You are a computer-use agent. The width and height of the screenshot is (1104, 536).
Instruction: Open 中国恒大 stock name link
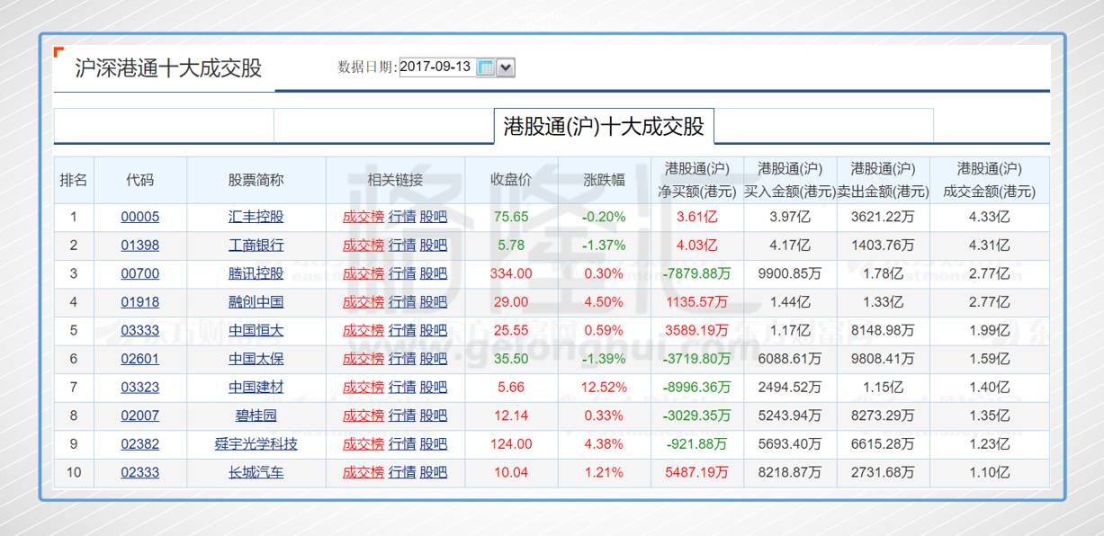(256, 330)
